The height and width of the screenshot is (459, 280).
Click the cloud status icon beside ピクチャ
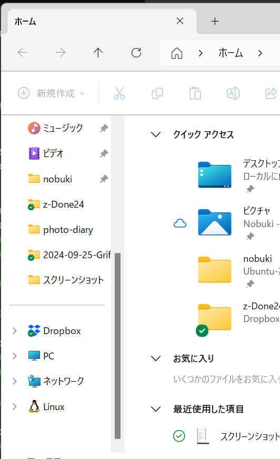pyautogui.click(x=180, y=223)
